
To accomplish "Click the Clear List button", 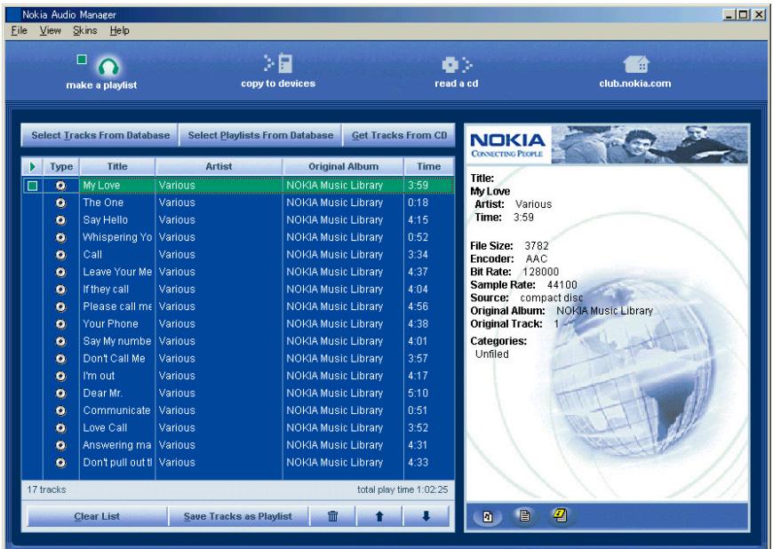I will click(x=97, y=516).
